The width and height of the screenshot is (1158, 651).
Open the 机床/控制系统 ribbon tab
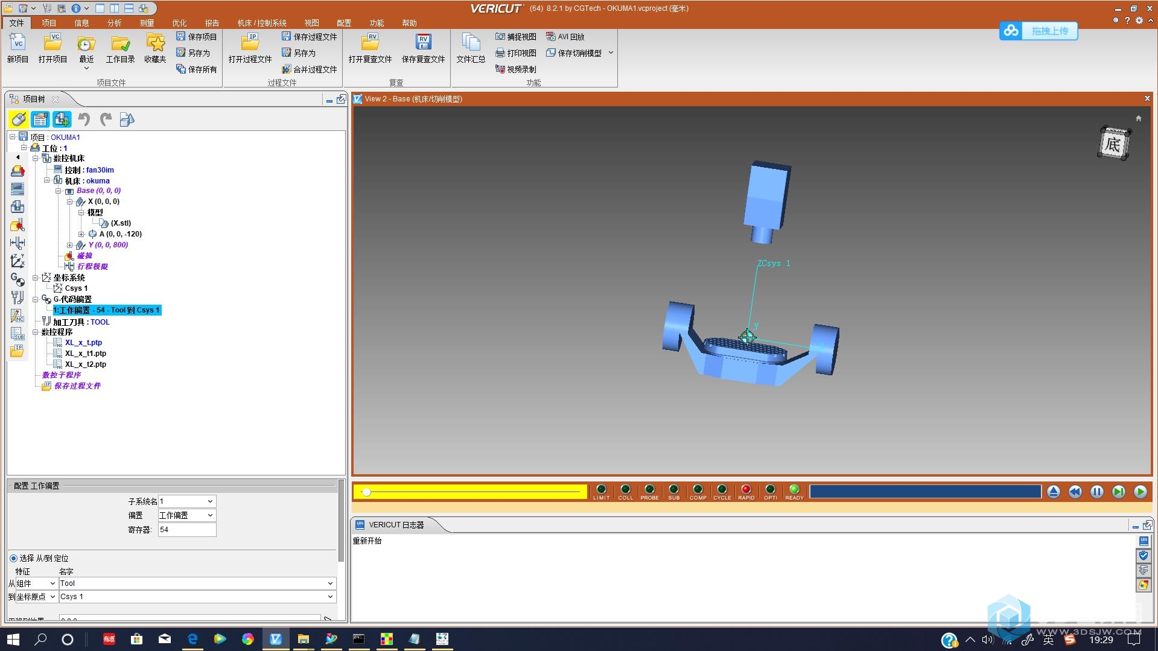pos(262,23)
